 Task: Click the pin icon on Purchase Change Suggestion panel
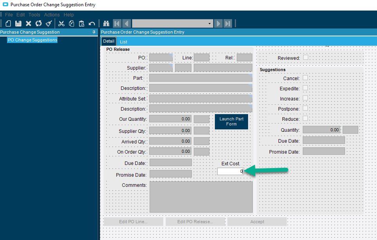[x=94, y=32]
